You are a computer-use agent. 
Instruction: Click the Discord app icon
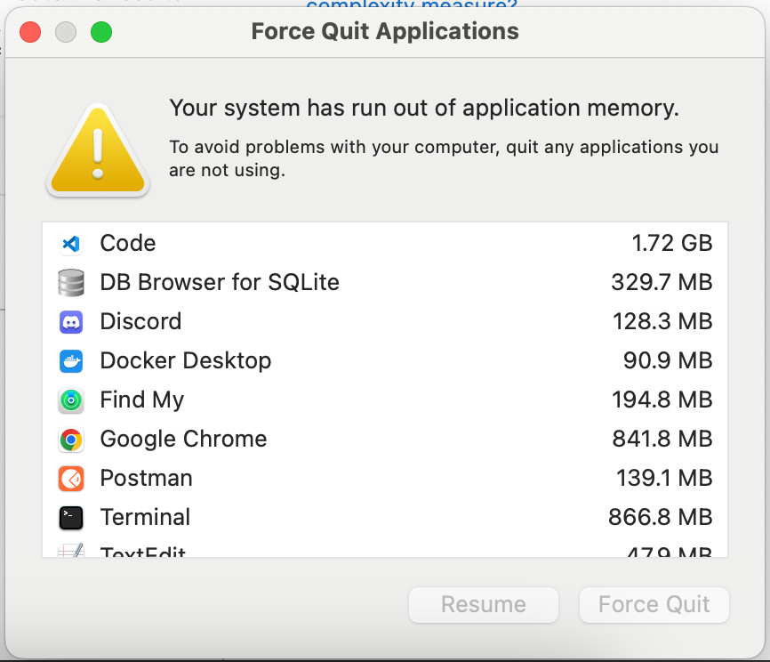[x=71, y=322]
